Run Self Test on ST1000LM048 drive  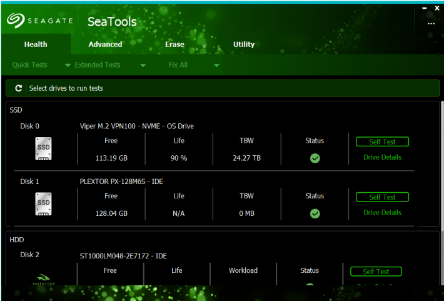(x=376, y=272)
